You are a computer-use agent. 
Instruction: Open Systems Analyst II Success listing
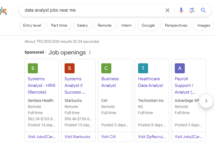pyautogui.click(x=75, y=86)
